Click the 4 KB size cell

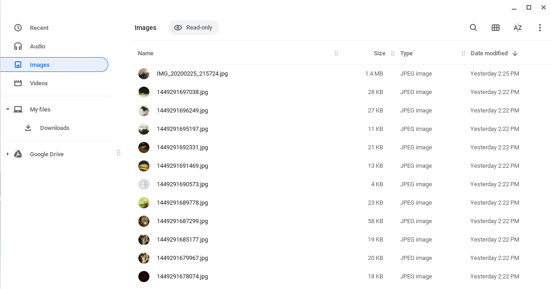click(377, 184)
